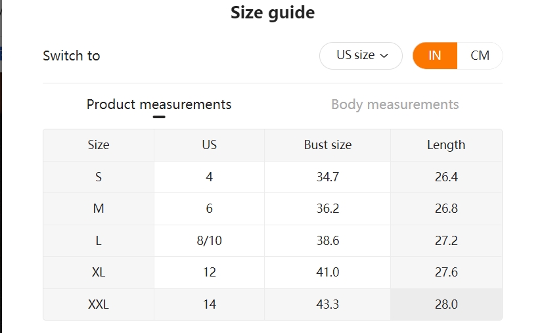
Task: Open the US size dropdown
Action: pos(361,56)
